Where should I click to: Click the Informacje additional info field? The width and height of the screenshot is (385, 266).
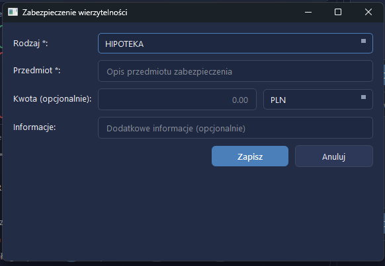[x=235, y=128]
